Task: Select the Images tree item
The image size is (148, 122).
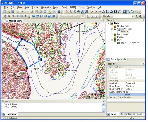Action: point(121,37)
